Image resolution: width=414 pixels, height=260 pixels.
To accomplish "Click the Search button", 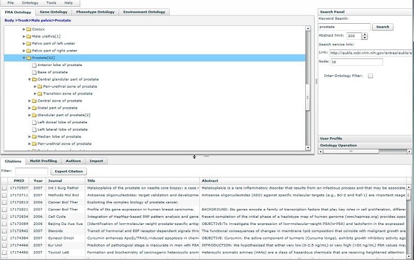I will coord(382,27).
